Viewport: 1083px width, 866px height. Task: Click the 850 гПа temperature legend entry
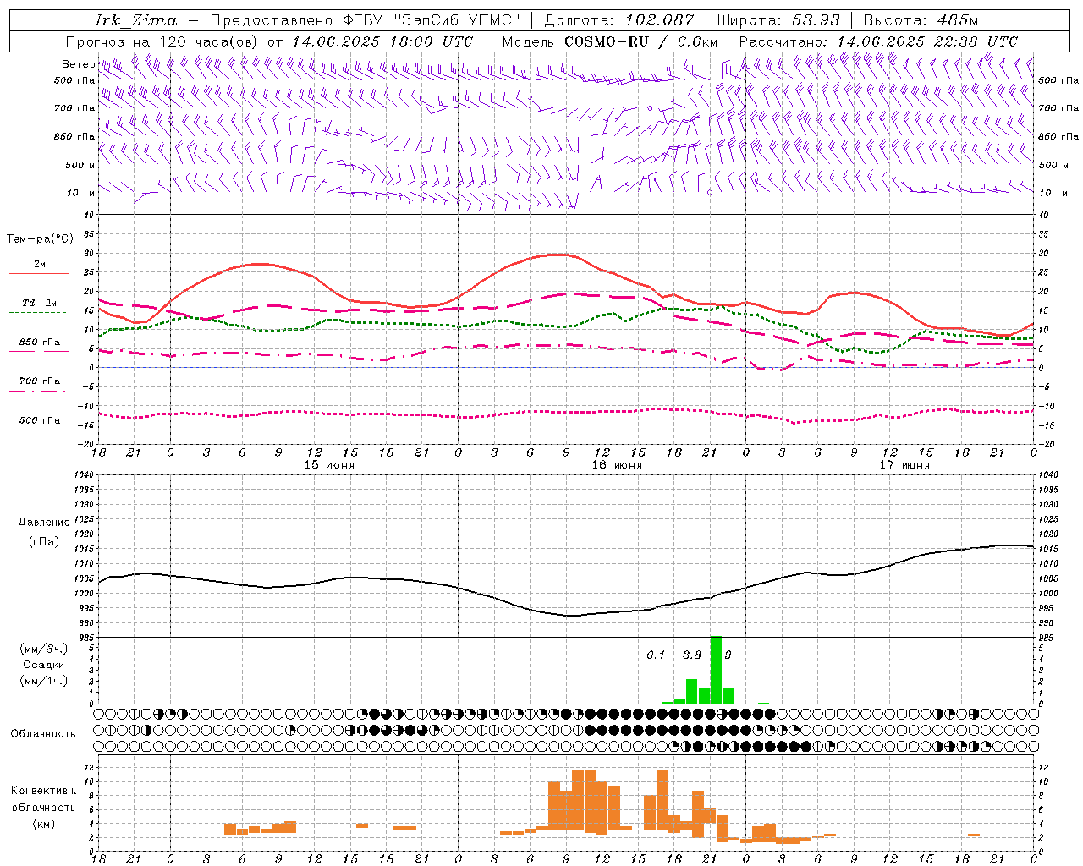39,343
